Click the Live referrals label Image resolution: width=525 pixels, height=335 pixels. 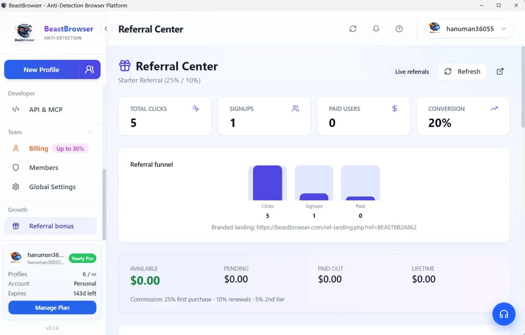tap(412, 72)
